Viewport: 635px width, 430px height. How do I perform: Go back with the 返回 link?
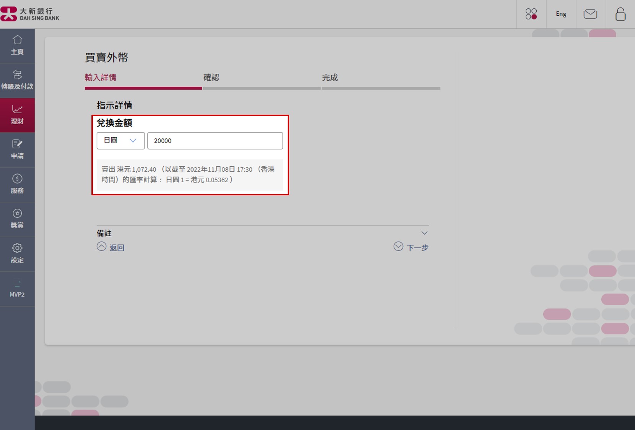point(111,247)
